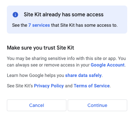Click the 'See Site Kit's' text
Viewport: 138px width, 118px height.
(x=20, y=86)
